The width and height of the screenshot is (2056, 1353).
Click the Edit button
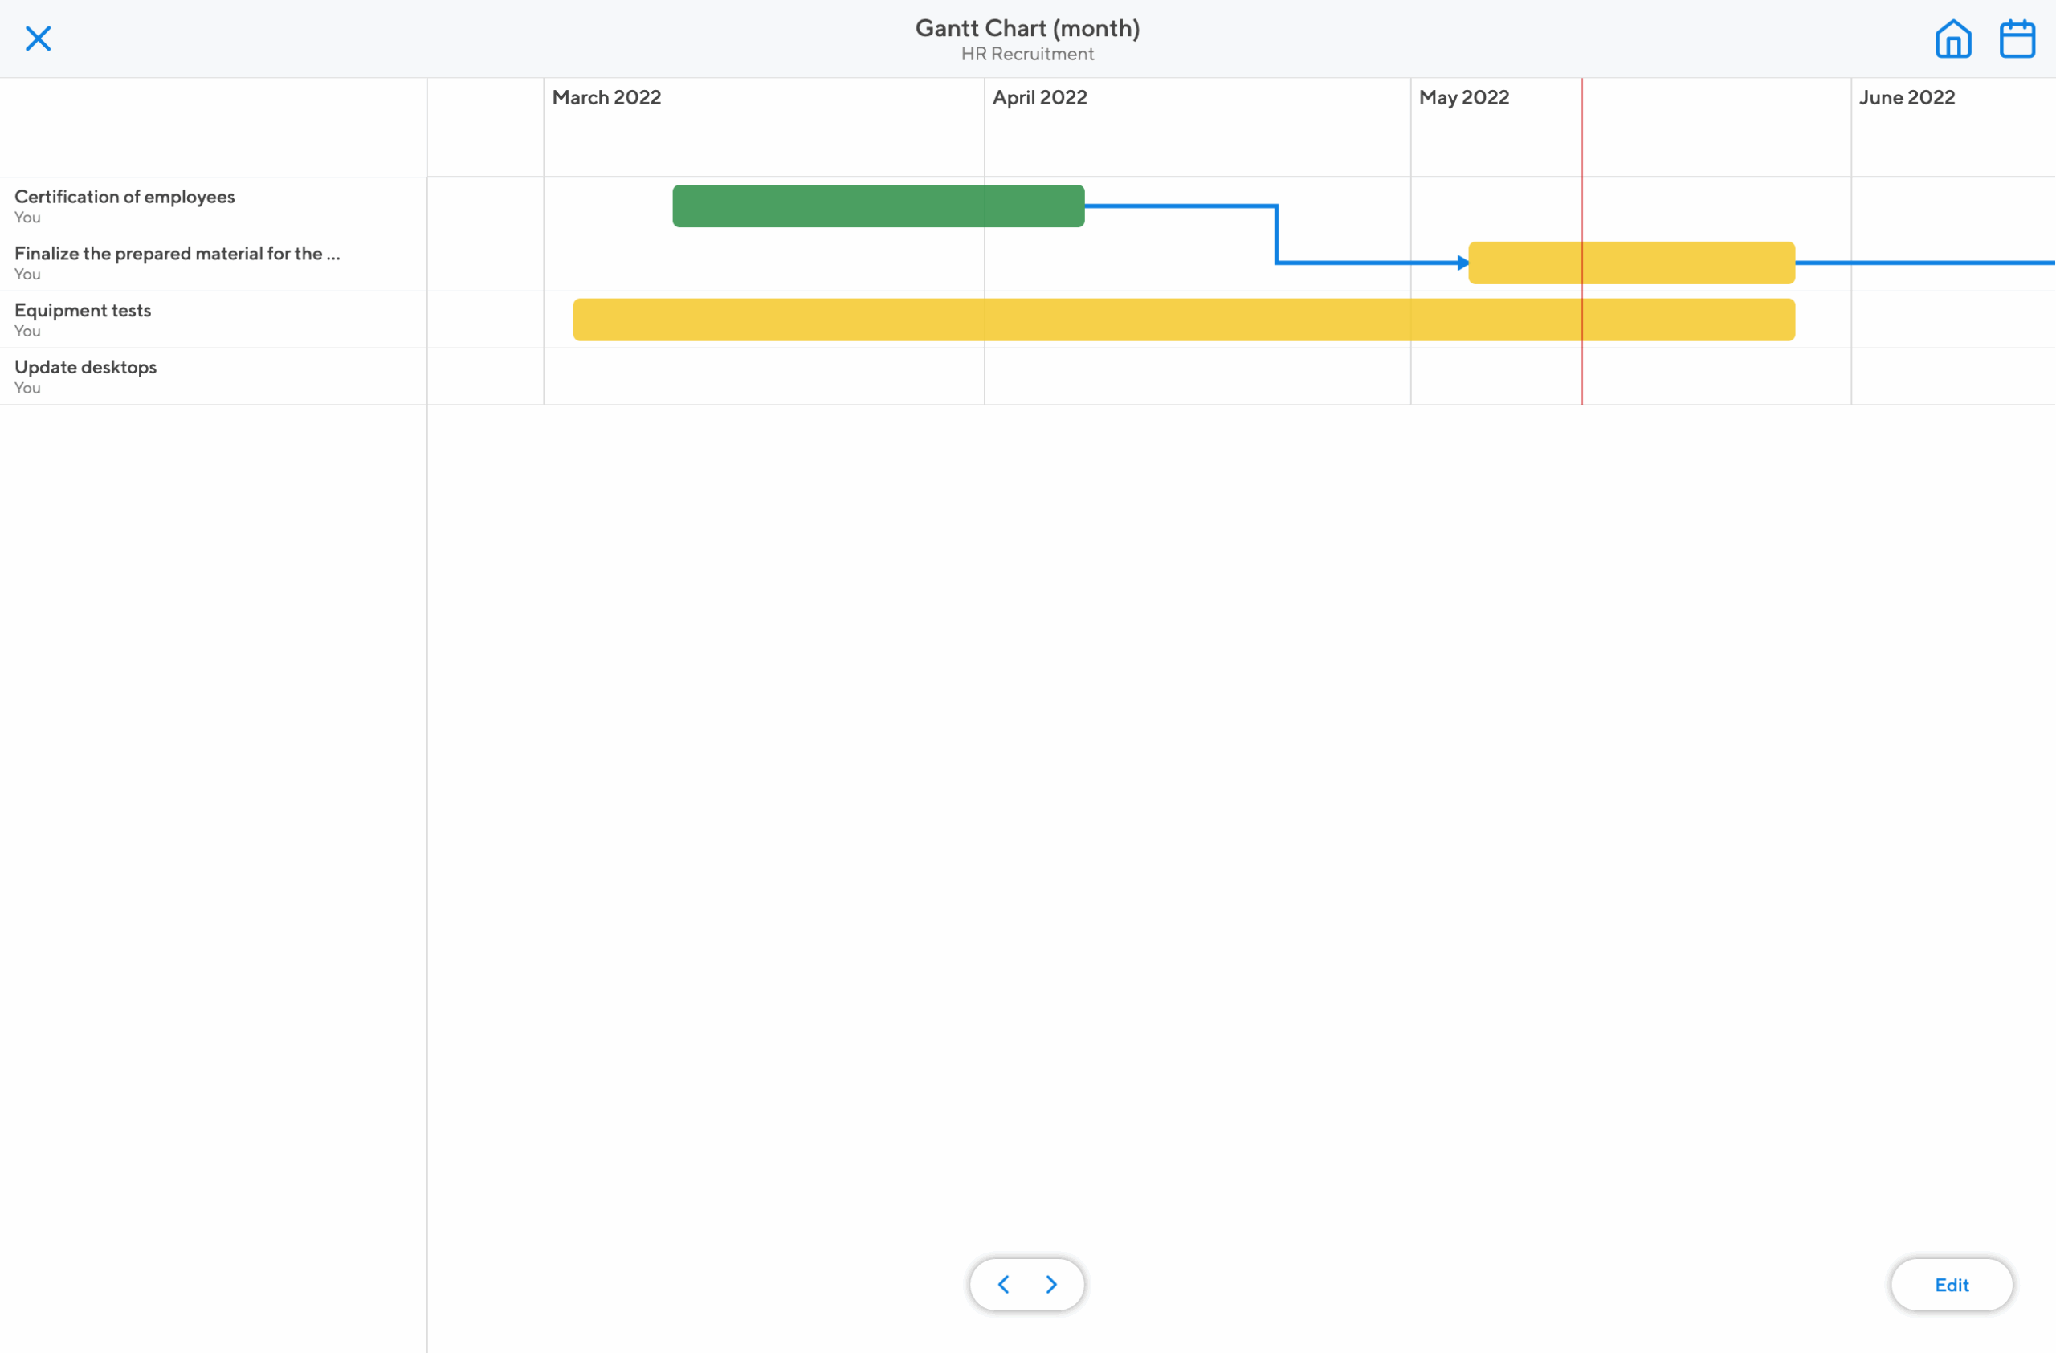pos(1952,1284)
